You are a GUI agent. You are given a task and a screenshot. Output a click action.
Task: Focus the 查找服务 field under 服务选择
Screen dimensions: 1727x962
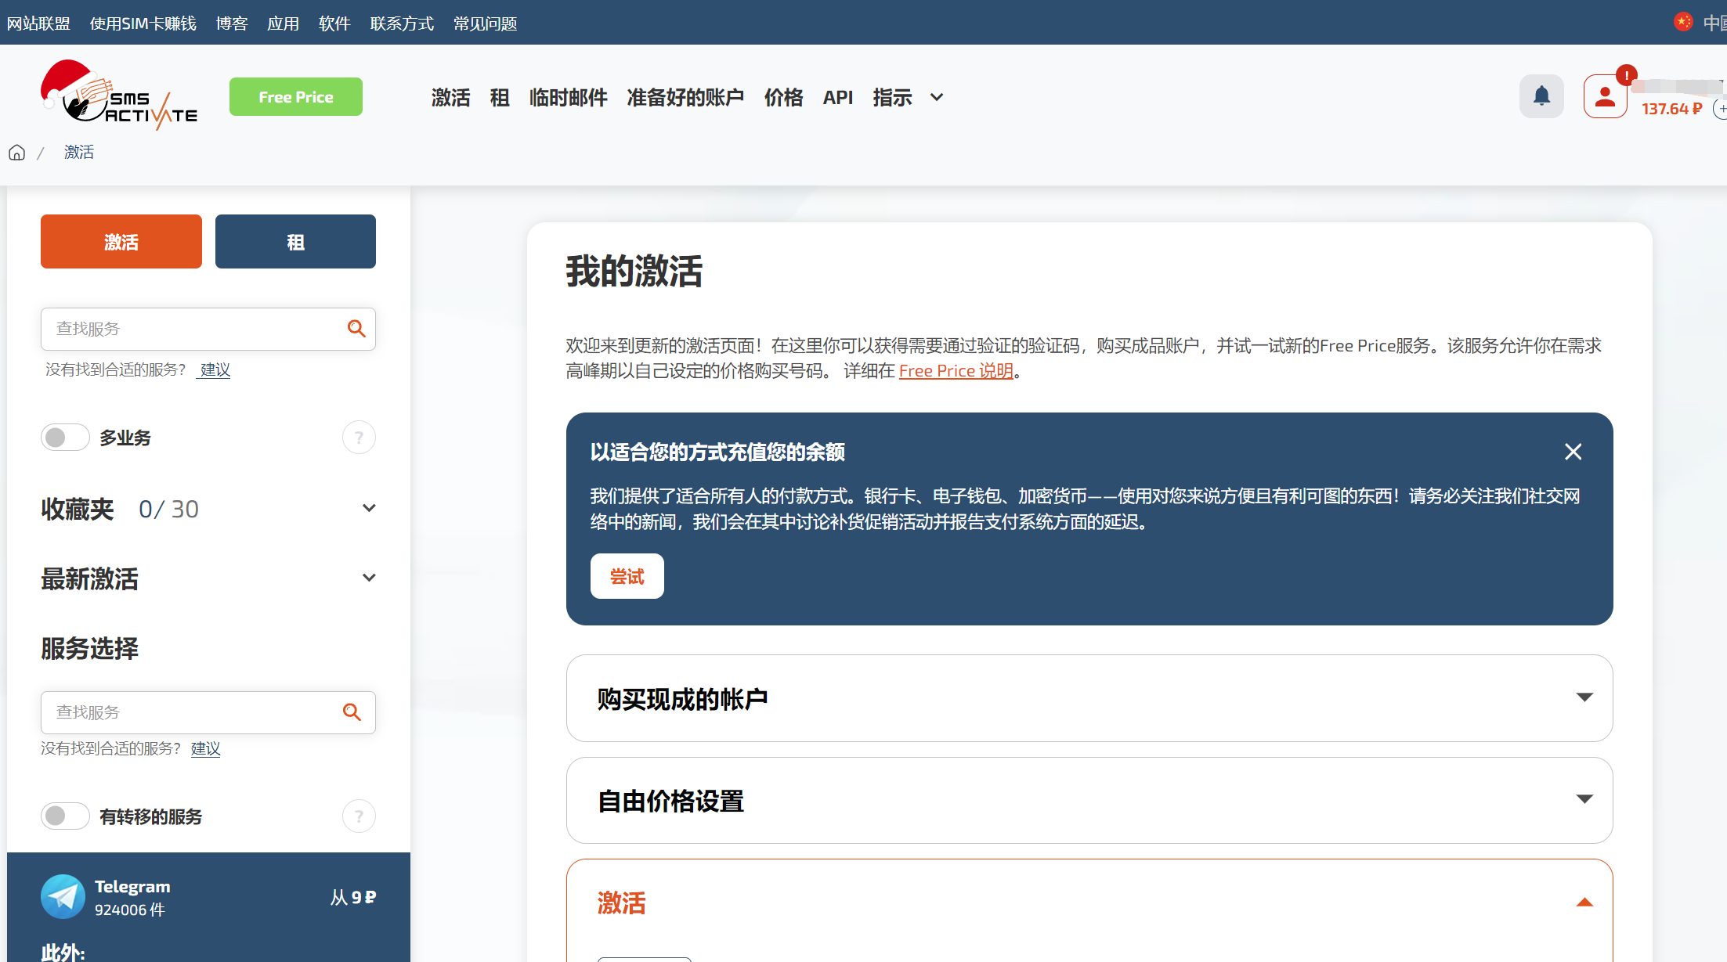(208, 712)
